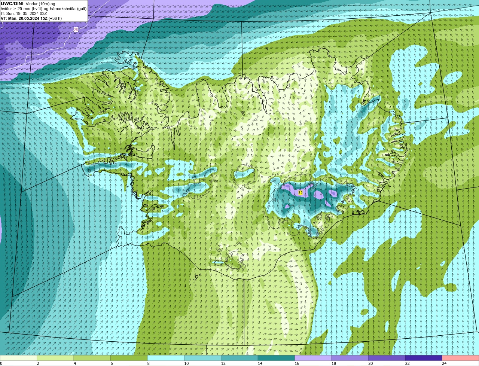Click the legend tick label '2'
479x366 pixels.
38,363
